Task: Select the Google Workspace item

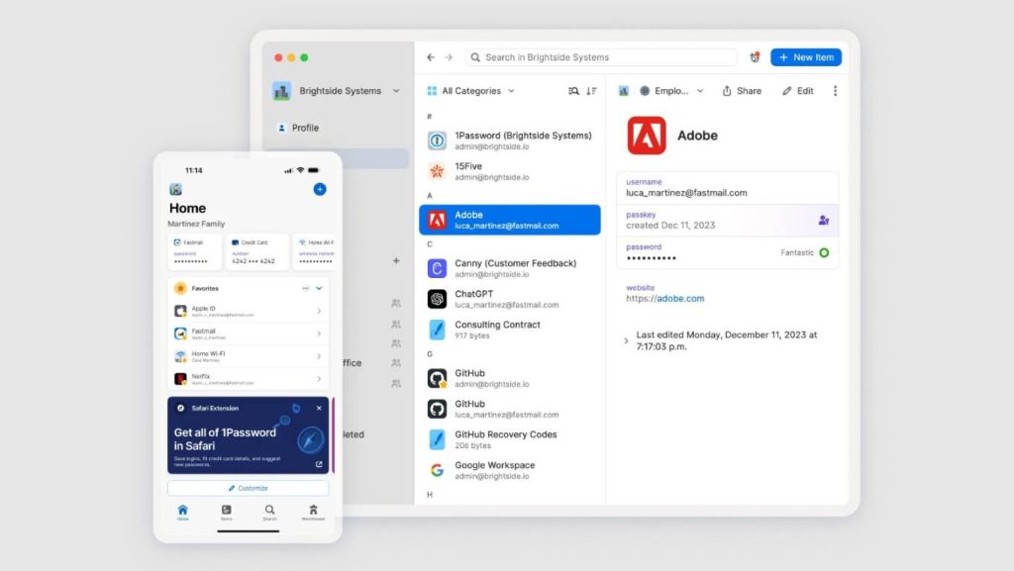Action: tap(510, 470)
